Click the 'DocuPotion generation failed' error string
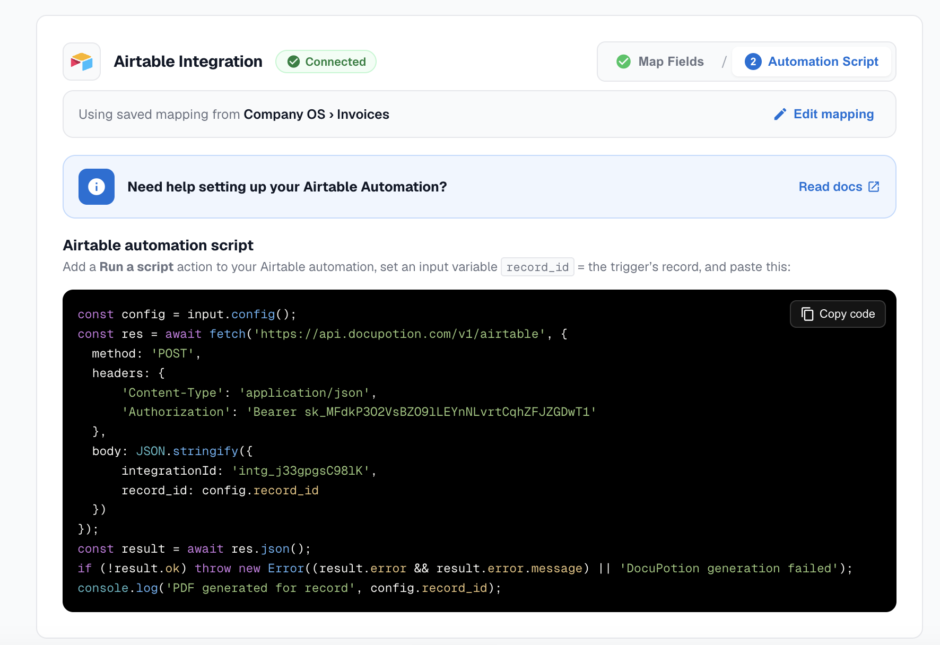This screenshot has height=645, width=940. tap(729, 568)
